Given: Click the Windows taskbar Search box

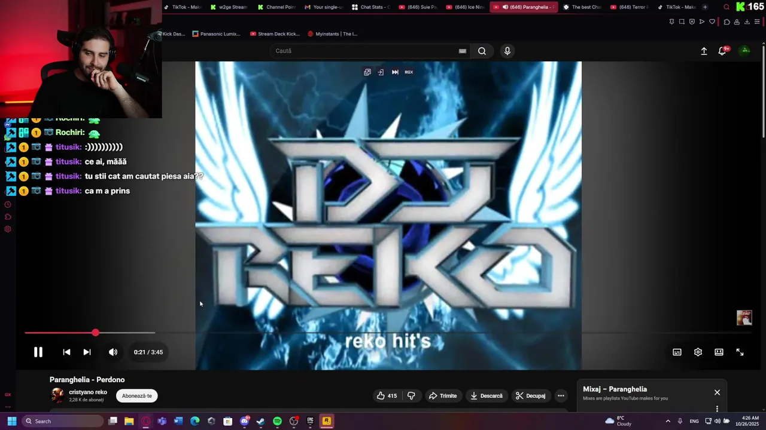Looking at the screenshot, I should (63, 421).
